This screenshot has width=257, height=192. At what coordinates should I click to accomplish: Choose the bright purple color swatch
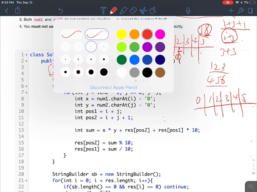[147, 47]
